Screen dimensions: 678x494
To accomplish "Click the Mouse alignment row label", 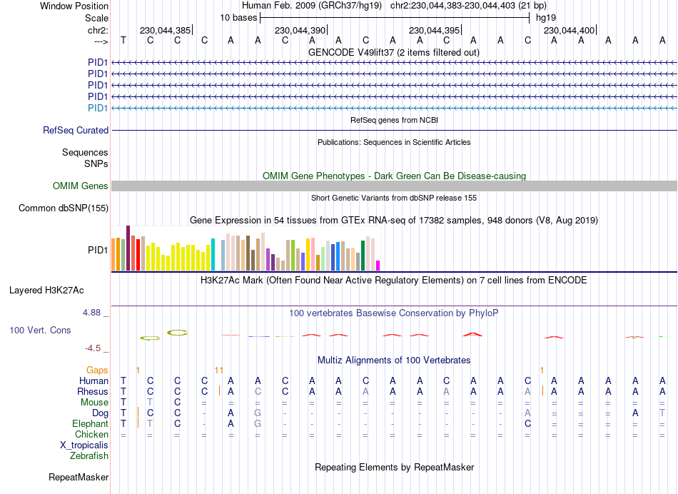I will [94, 403].
